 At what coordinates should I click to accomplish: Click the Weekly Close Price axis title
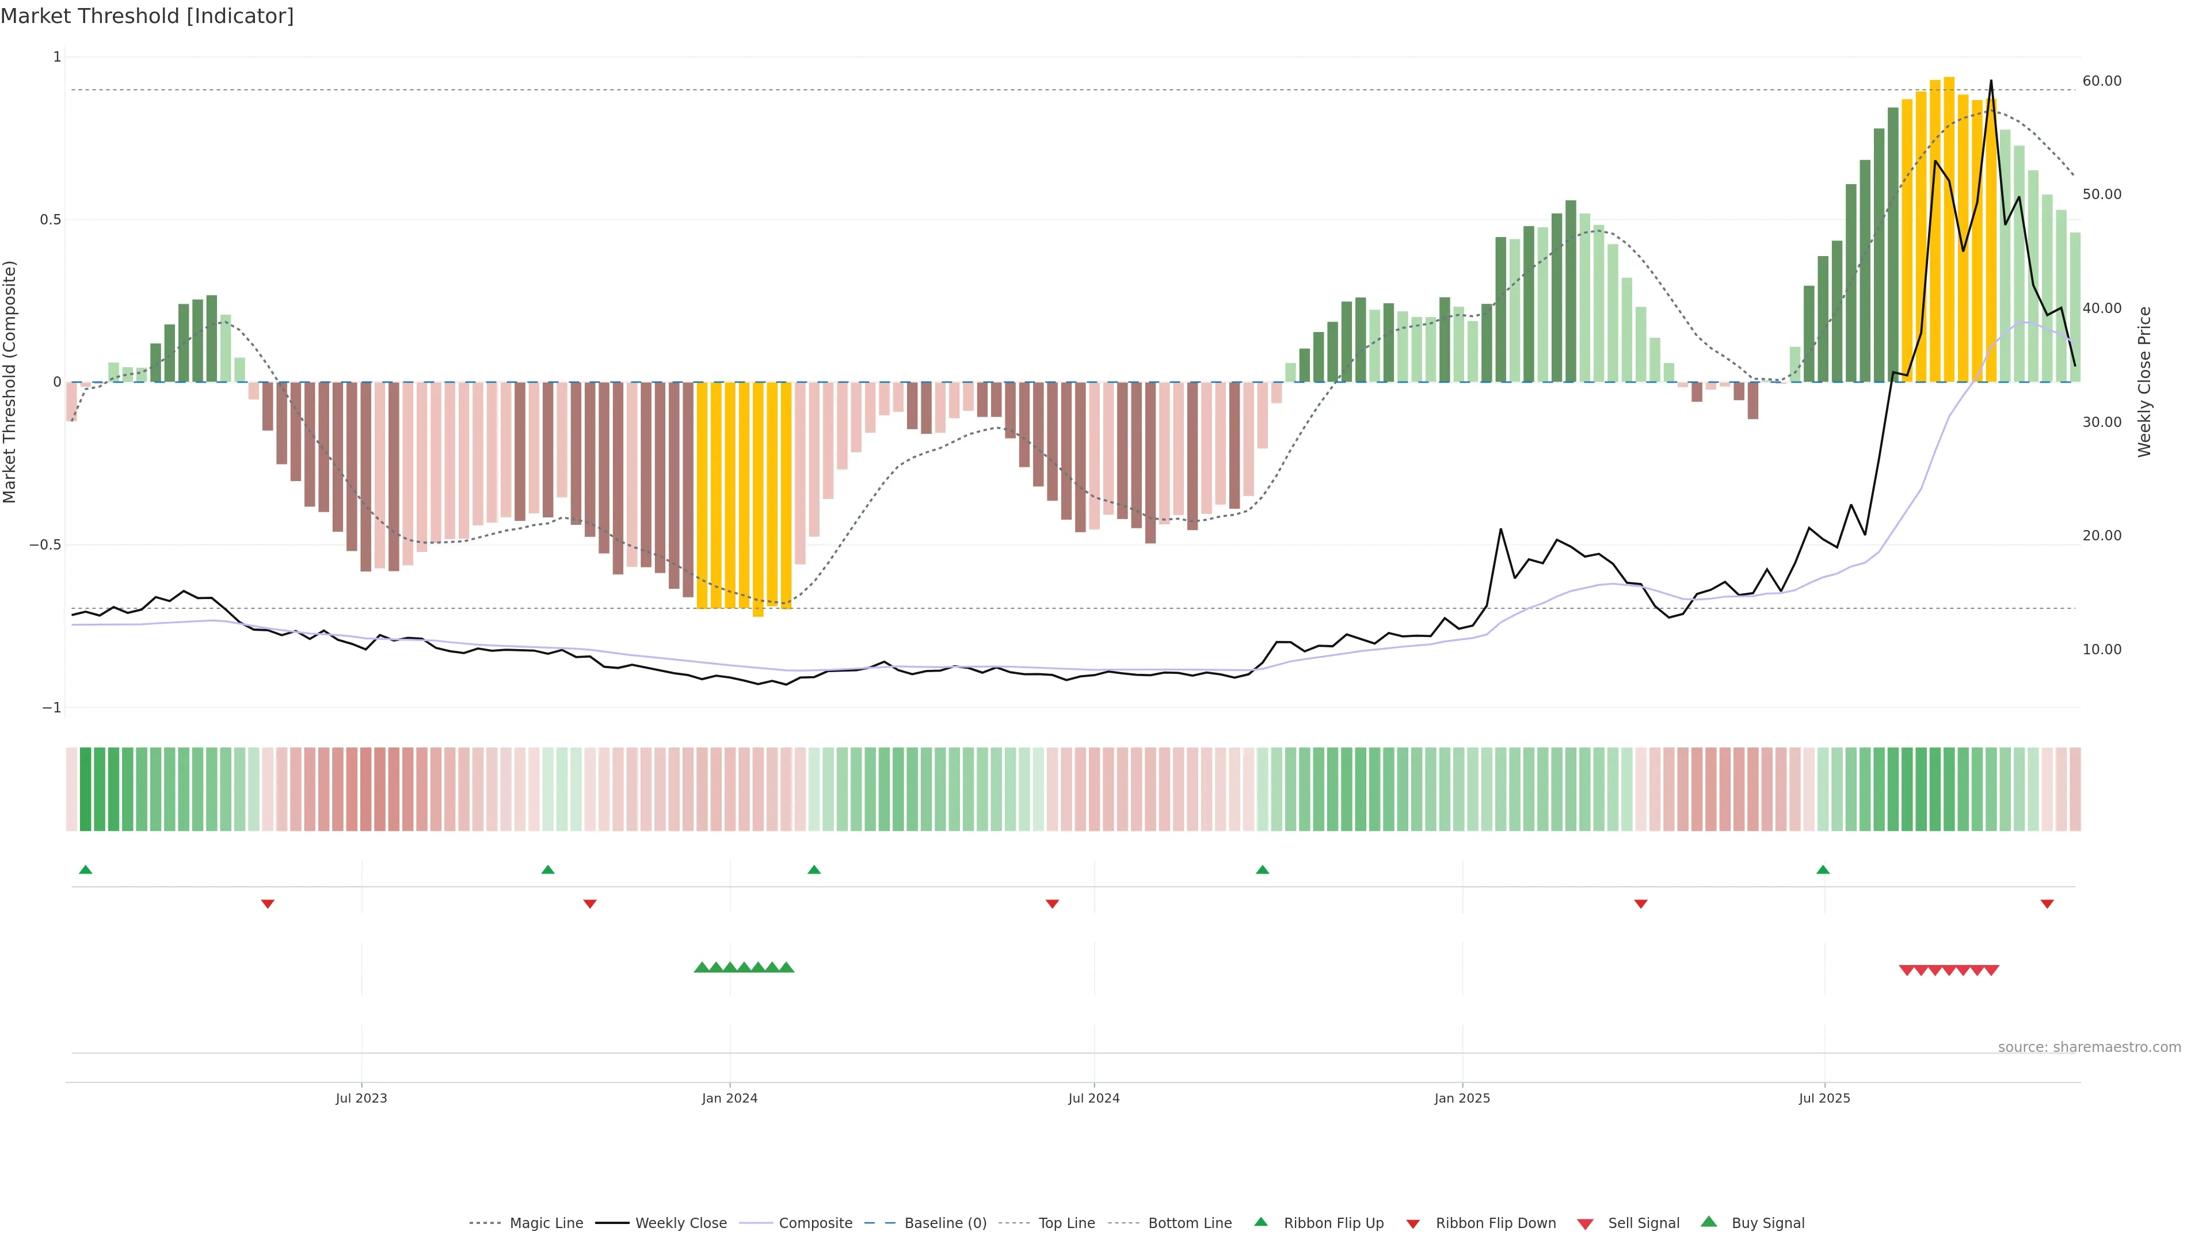coord(2144,382)
